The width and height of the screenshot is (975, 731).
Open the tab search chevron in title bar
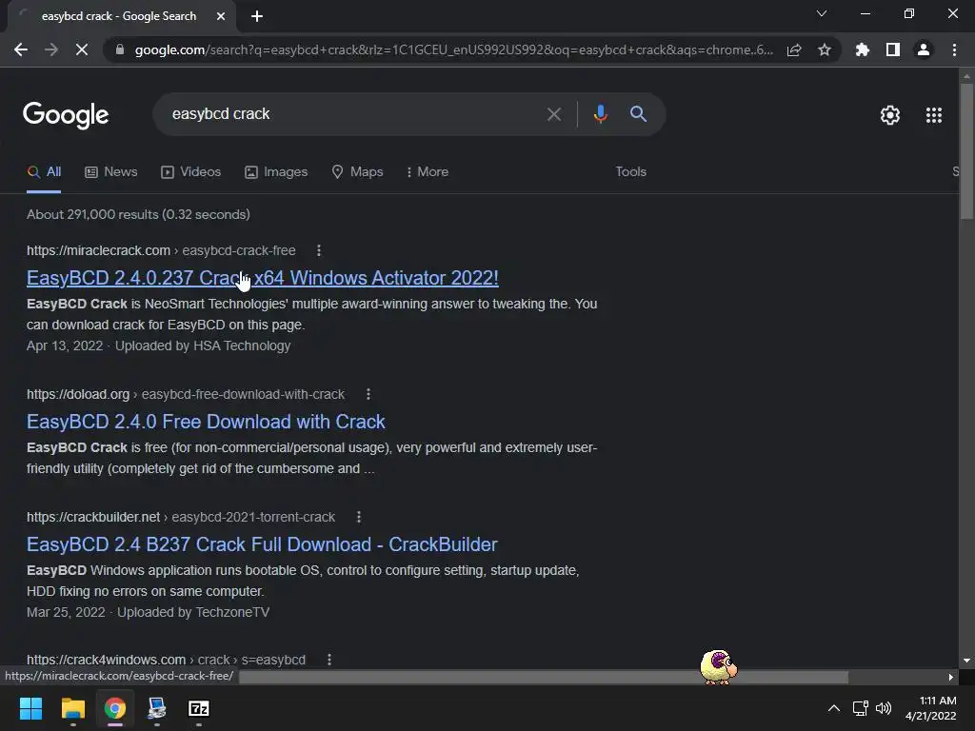pyautogui.click(x=822, y=13)
